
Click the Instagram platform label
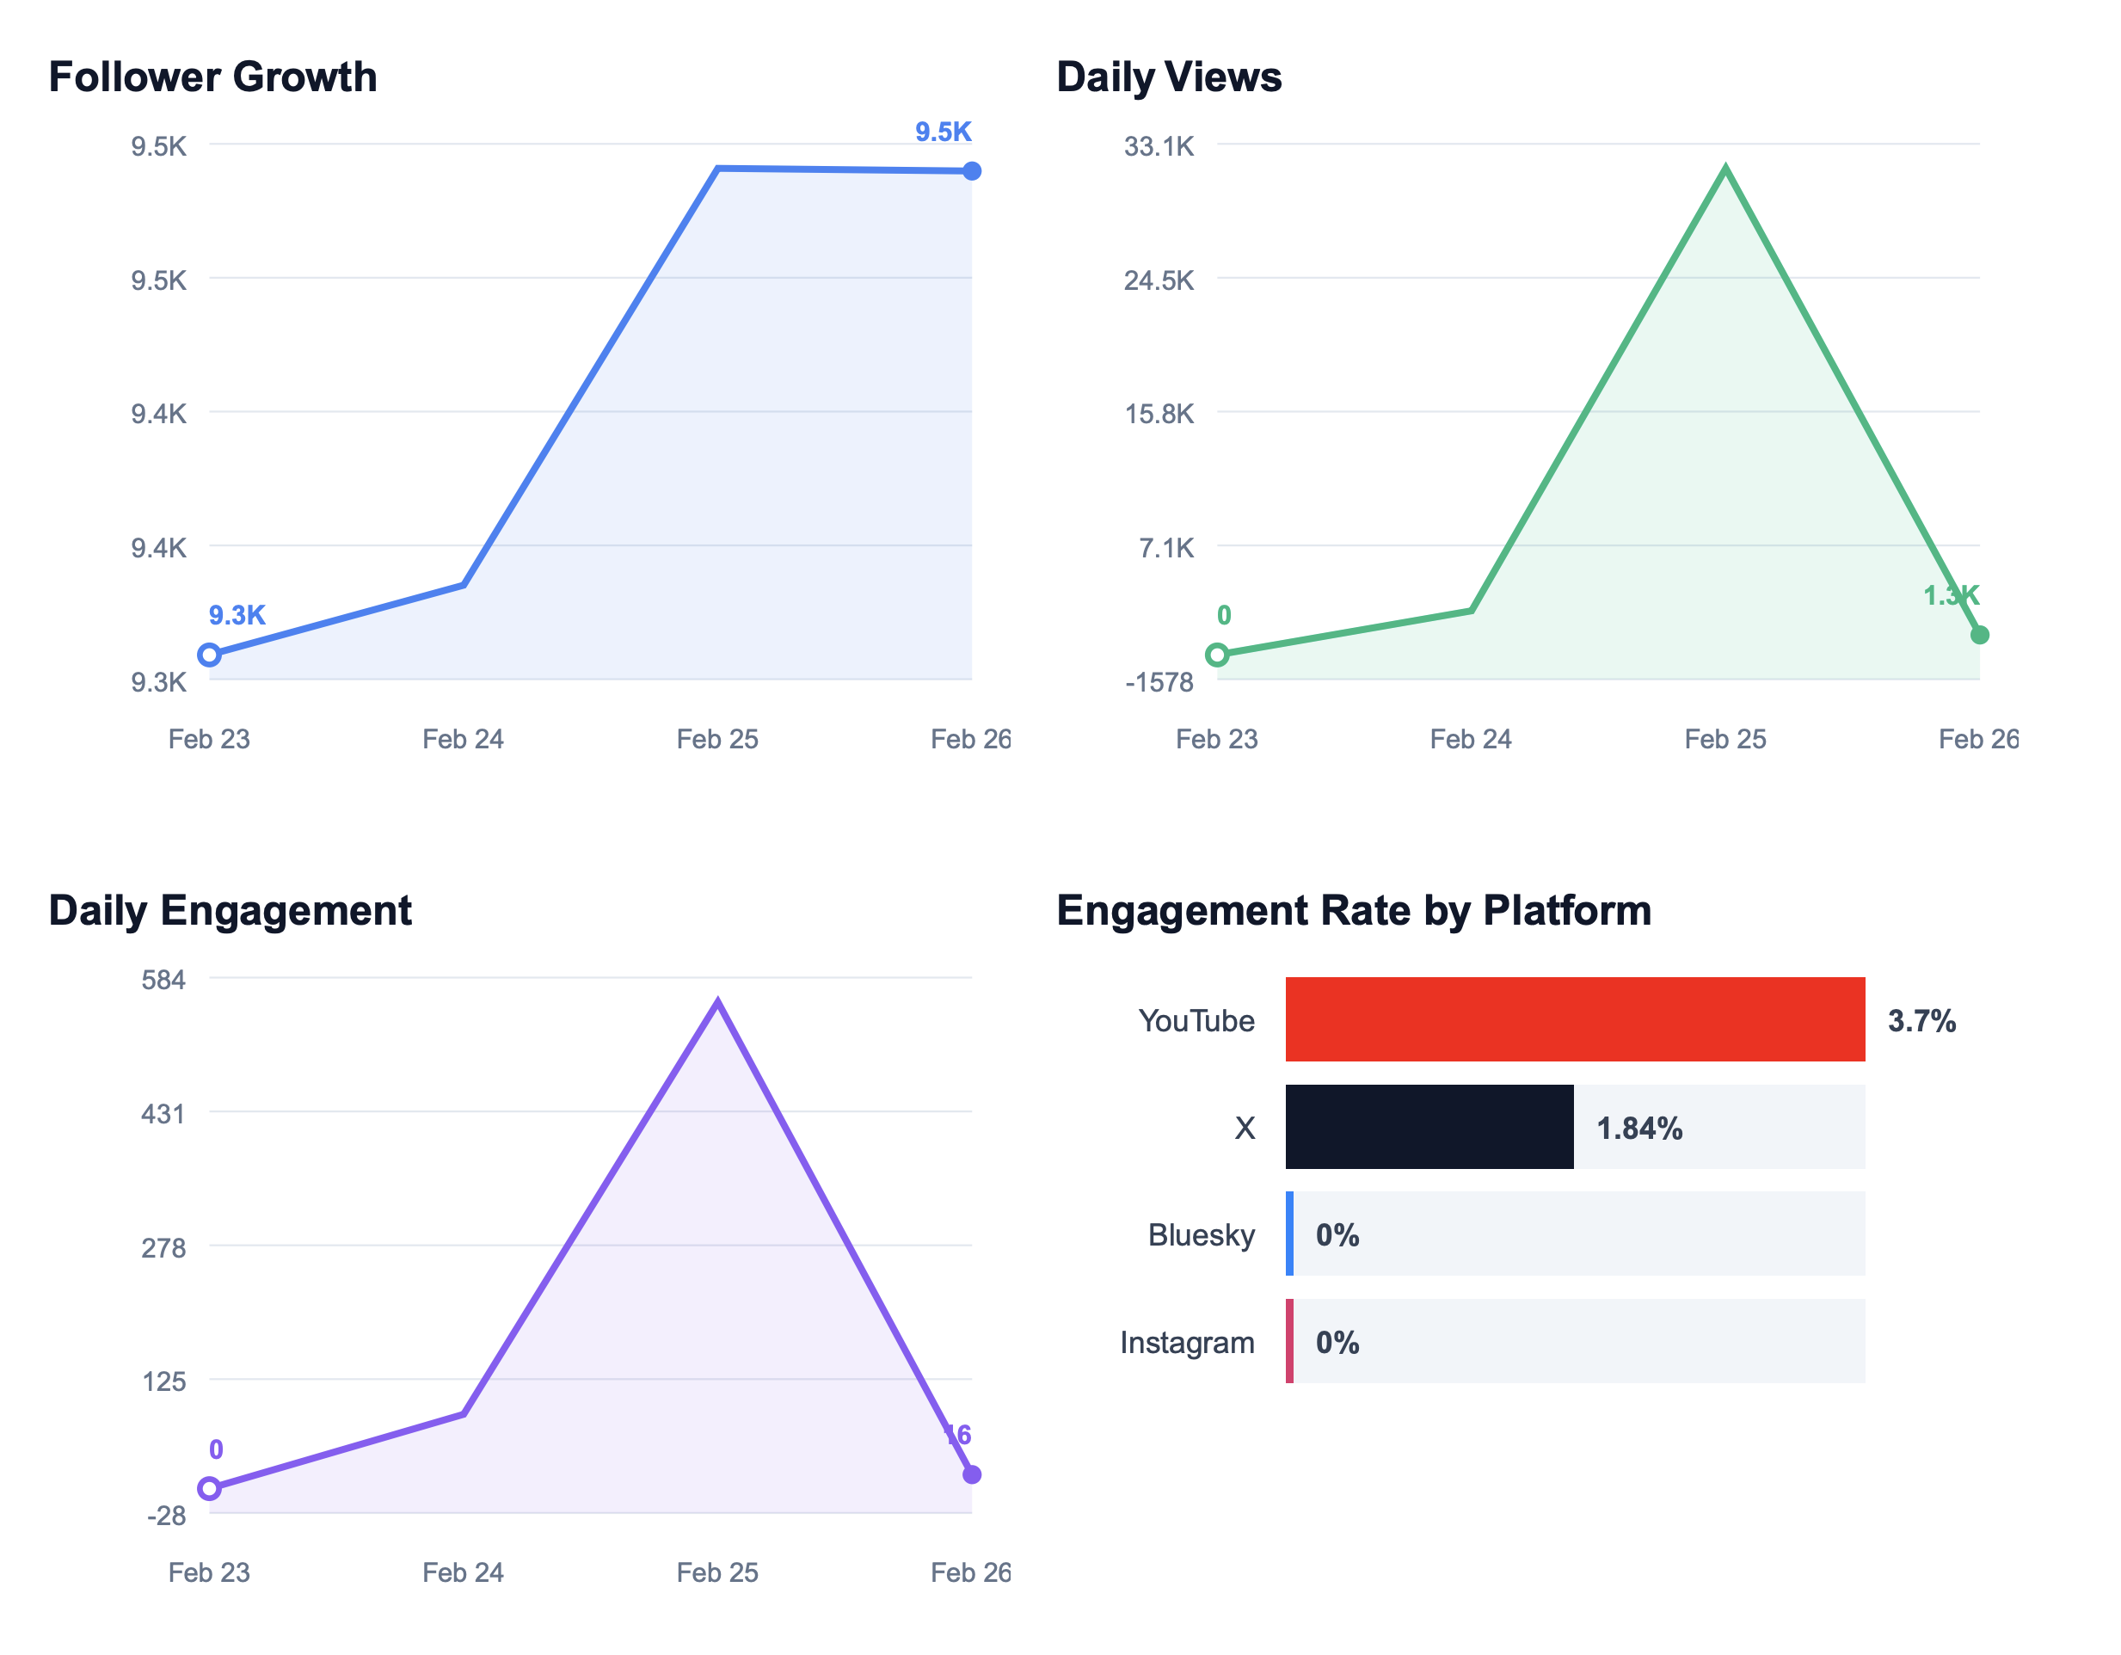click(x=1187, y=1342)
